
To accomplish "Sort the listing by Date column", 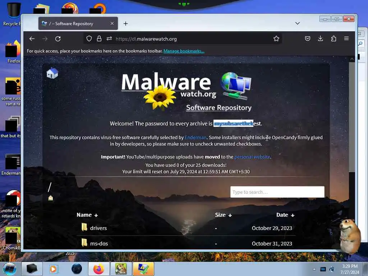I will click(285, 215).
